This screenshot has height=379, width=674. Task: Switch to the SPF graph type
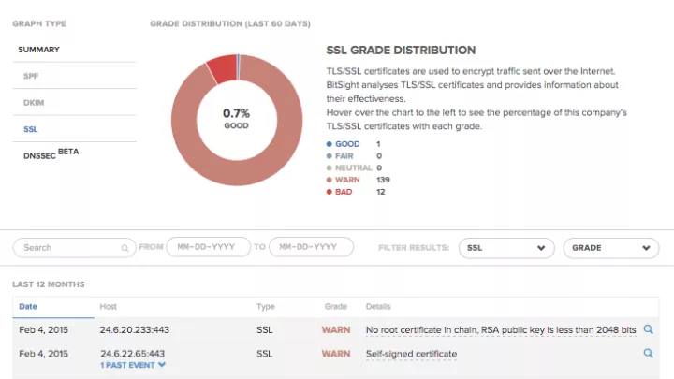(31, 75)
